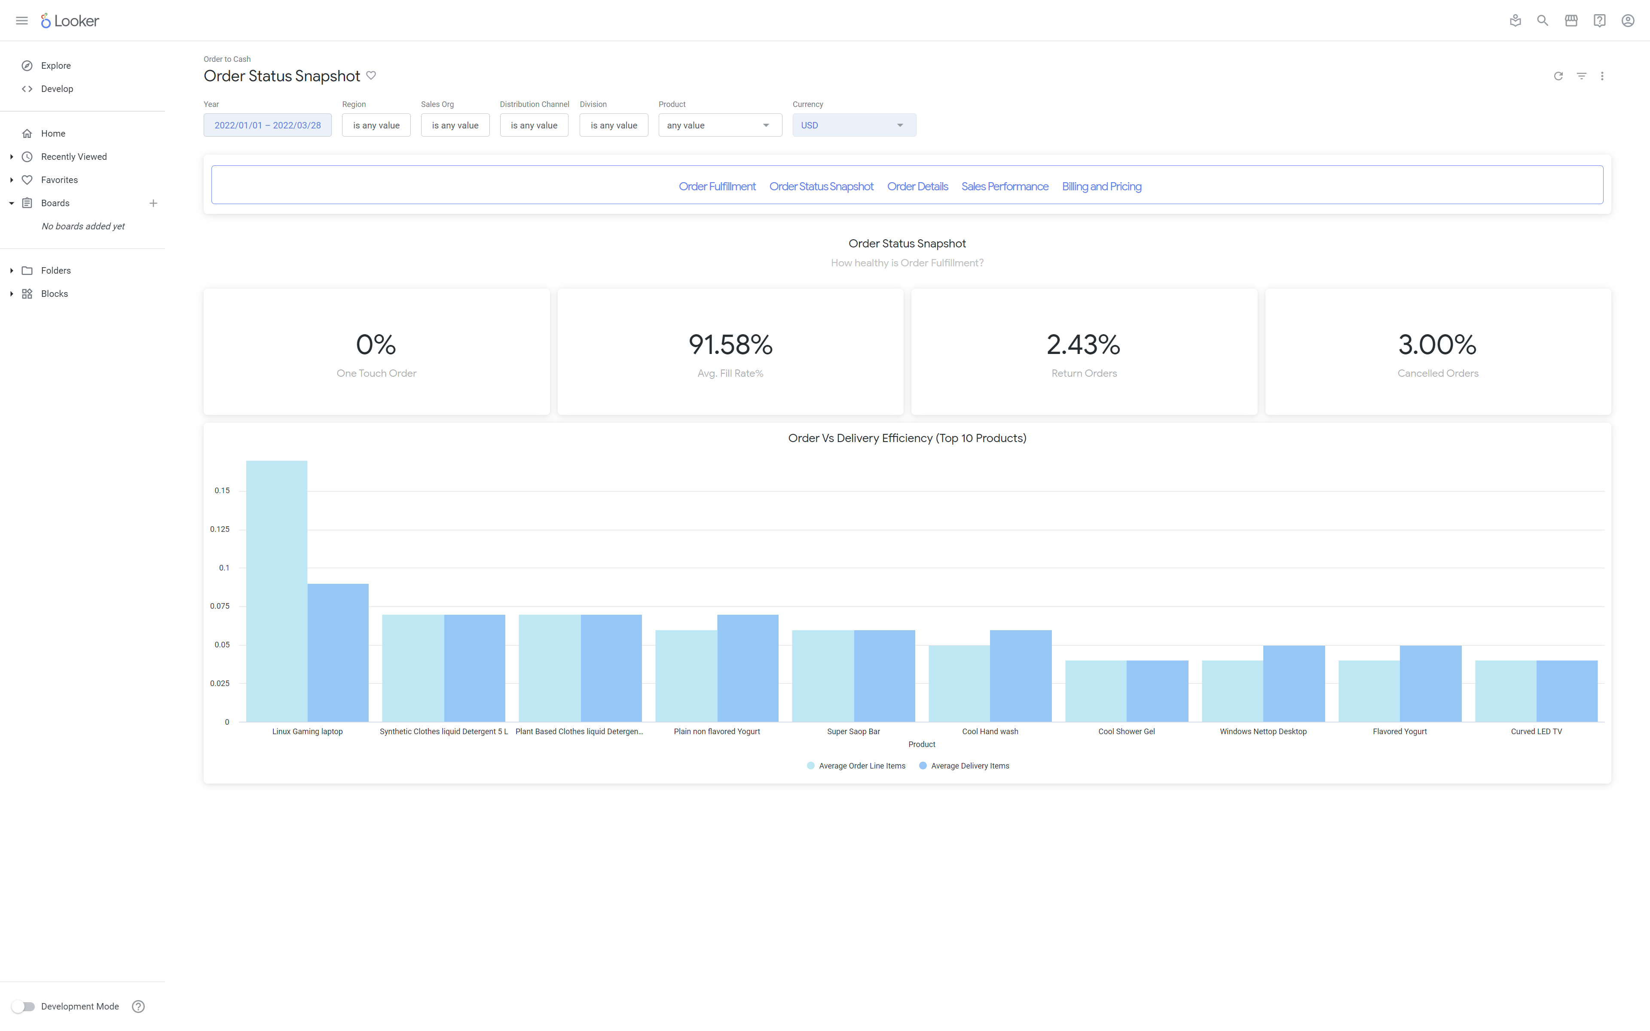The image size is (1650, 1031).
Task: Click the Avg. Fill Rate% 91.58% tile
Action: 730,352
